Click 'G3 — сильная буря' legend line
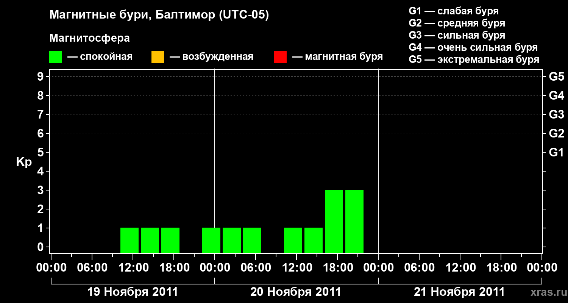Viewport: 568px width, 303px height. (x=457, y=35)
